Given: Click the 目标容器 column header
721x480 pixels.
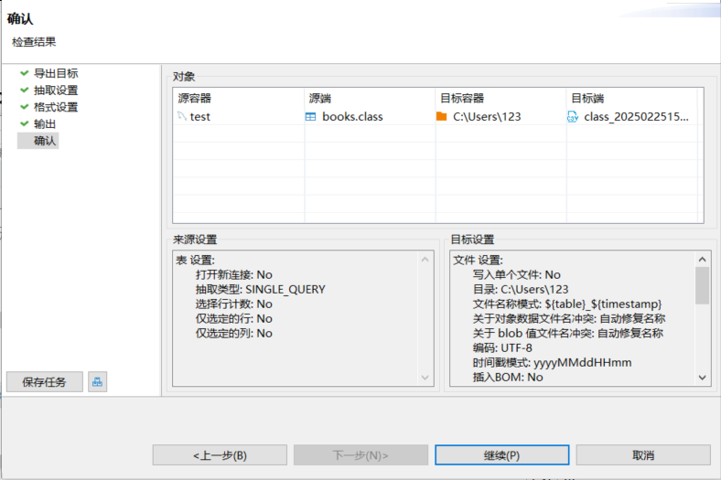Looking at the screenshot, I should point(461,98).
